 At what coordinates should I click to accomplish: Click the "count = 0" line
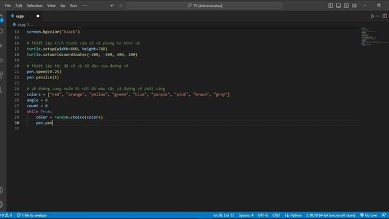click(37, 106)
